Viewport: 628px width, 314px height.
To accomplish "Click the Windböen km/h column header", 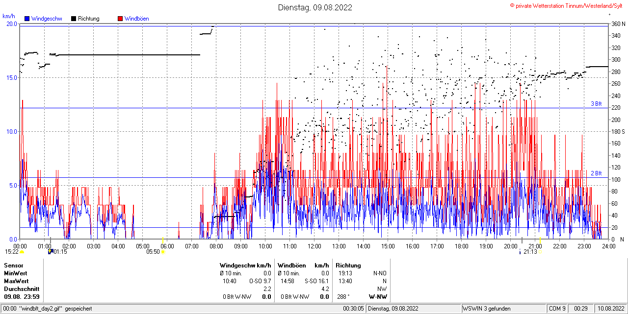I will 303,265.
